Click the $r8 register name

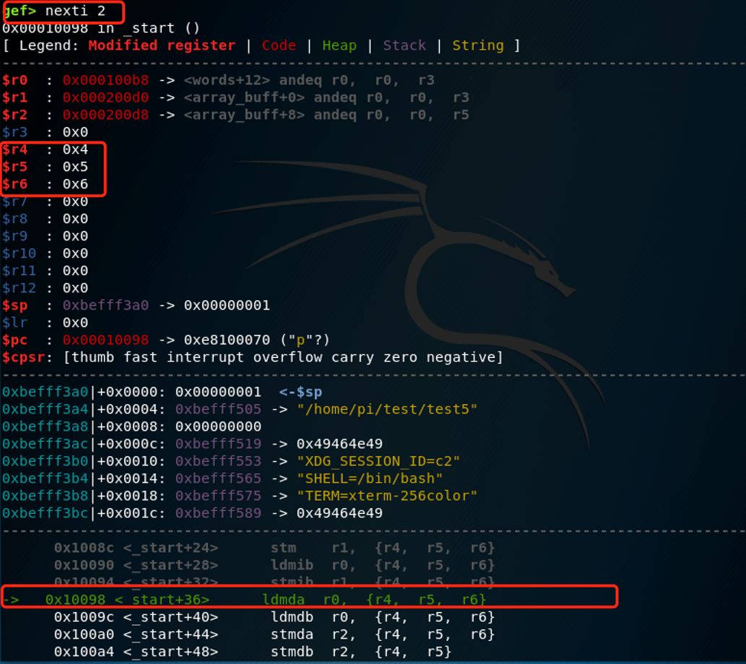[x=14, y=218]
